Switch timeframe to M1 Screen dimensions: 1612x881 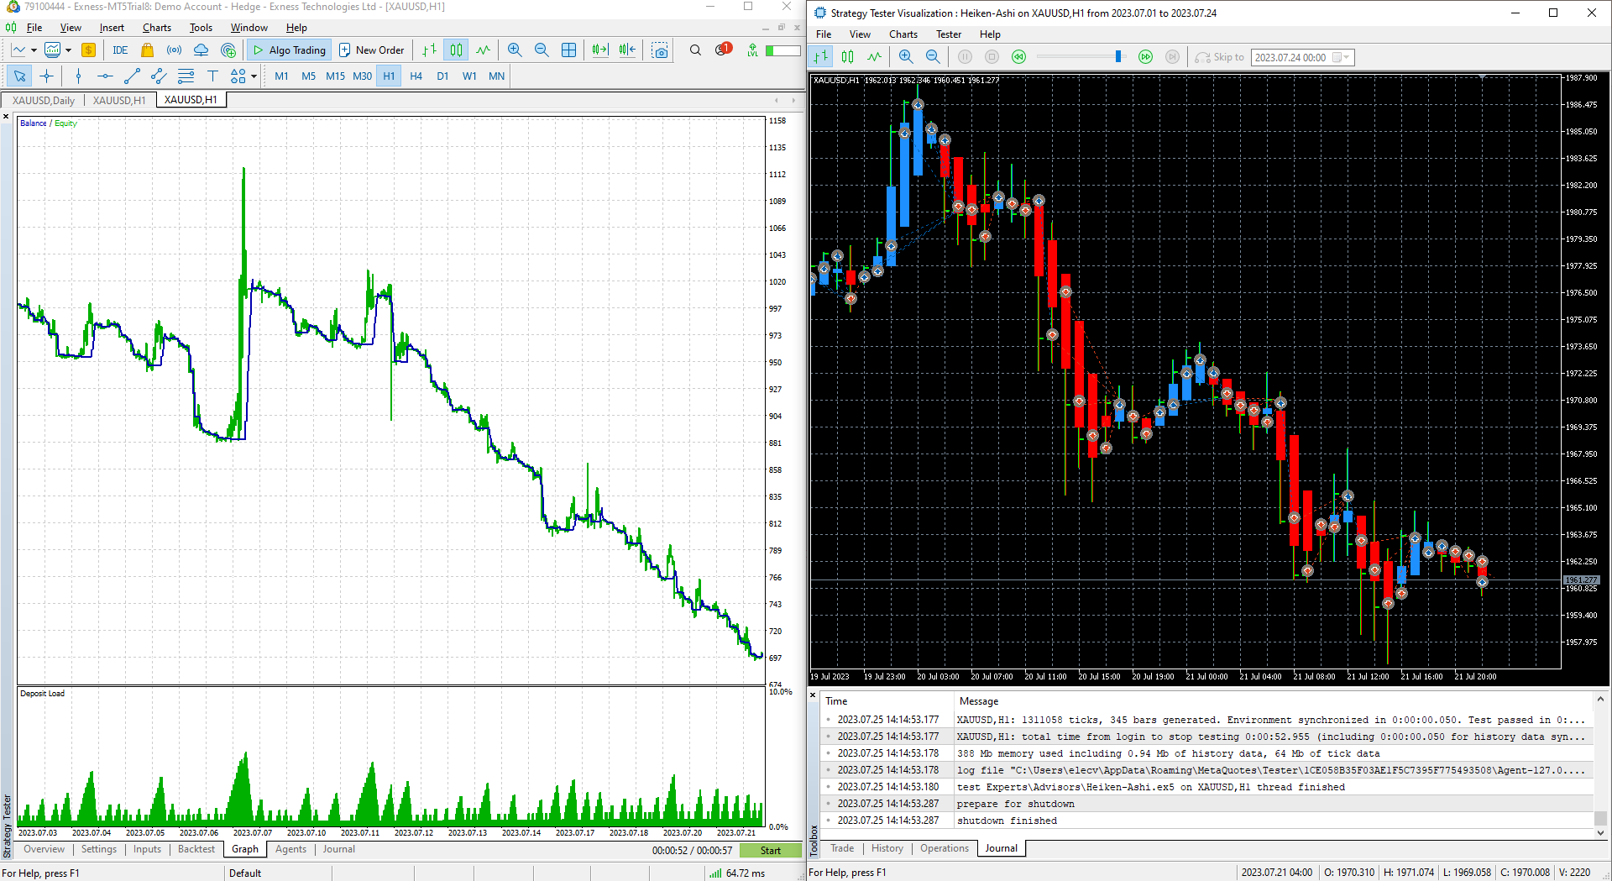tap(281, 76)
